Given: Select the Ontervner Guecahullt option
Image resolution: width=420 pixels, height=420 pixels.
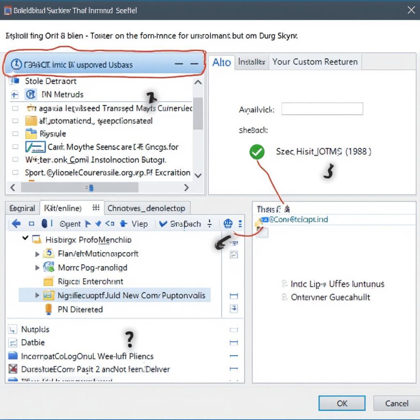Looking at the screenshot, I should point(285,297).
